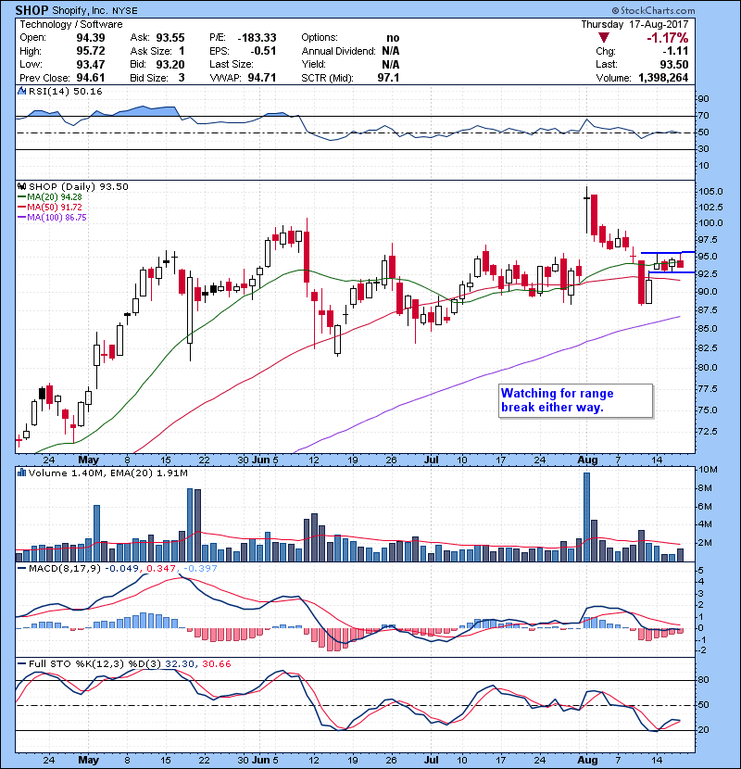
Task: Click the MACD histogram value -0.397
Action: (200, 569)
